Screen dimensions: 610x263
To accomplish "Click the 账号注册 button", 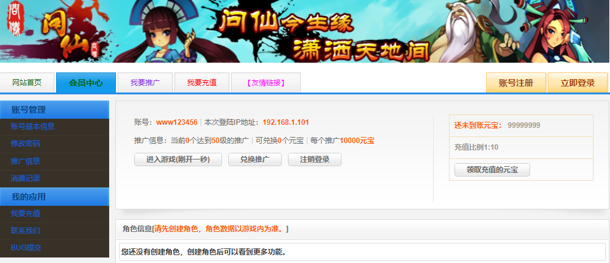I will click(515, 83).
